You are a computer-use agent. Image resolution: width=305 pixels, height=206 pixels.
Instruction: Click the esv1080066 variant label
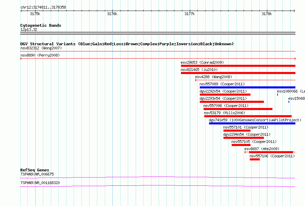click(x=291, y=91)
